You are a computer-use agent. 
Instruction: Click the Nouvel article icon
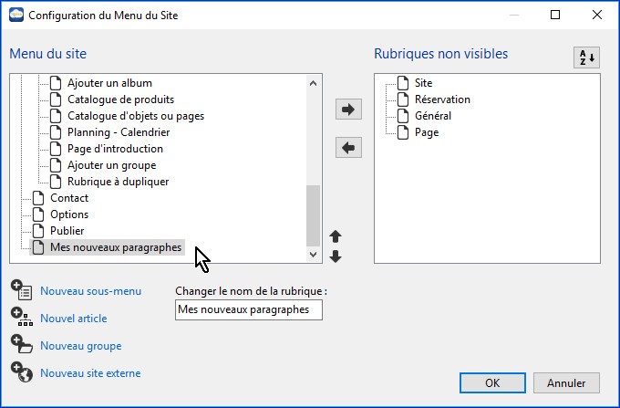[x=21, y=318]
